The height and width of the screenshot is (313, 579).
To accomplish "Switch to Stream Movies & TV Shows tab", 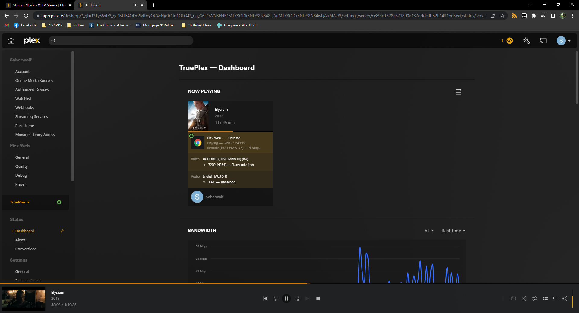I will [39, 5].
